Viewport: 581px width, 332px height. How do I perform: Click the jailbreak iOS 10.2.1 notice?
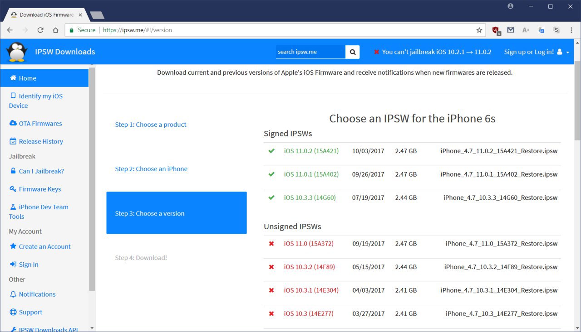(x=432, y=52)
